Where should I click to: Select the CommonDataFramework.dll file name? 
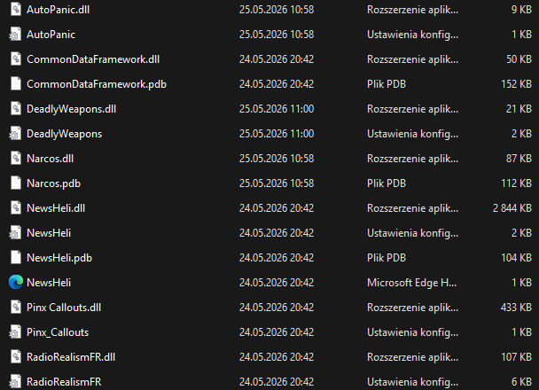pos(93,59)
